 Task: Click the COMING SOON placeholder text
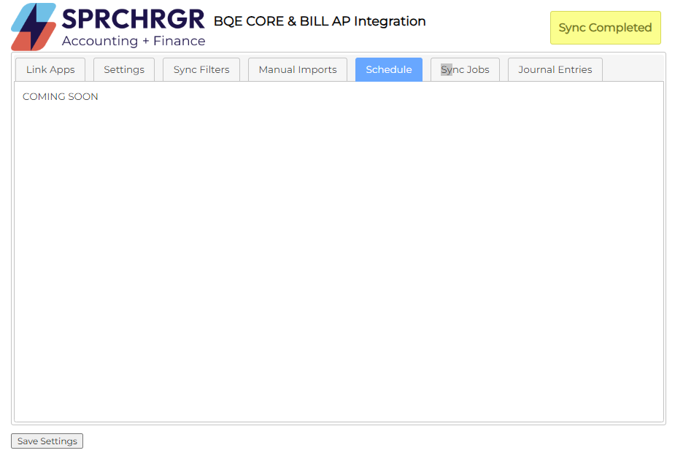coord(61,97)
